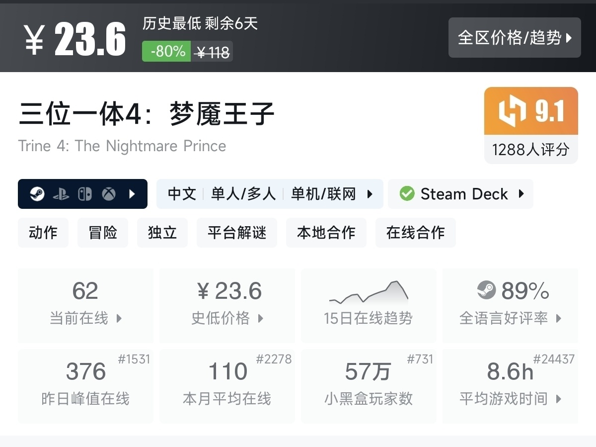The image size is (596, 447).
Task: Expand the language and multiplayer info arrow
Action: pos(370,194)
